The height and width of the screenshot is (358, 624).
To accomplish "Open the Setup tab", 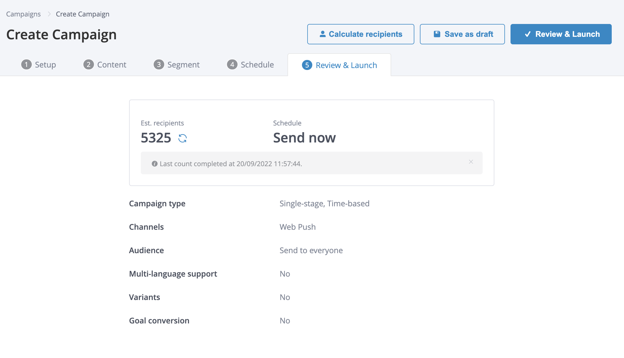I will click(x=45, y=65).
